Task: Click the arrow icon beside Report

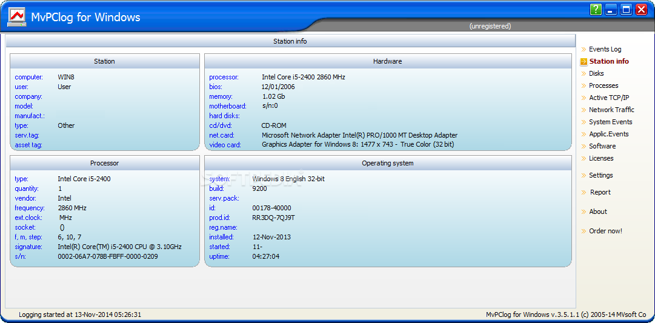Action: pyautogui.click(x=584, y=192)
